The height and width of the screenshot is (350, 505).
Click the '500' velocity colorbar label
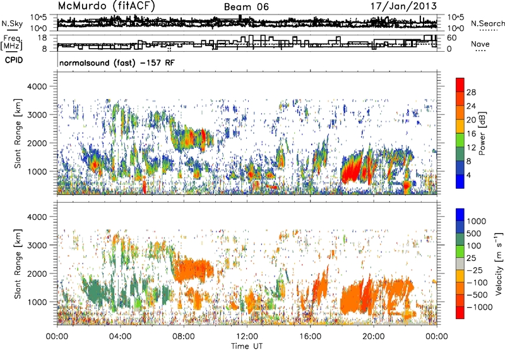pyautogui.click(x=474, y=233)
